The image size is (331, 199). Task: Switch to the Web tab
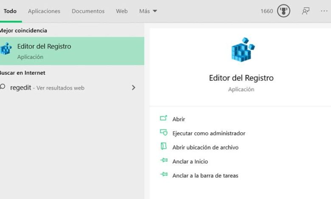point(122,11)
